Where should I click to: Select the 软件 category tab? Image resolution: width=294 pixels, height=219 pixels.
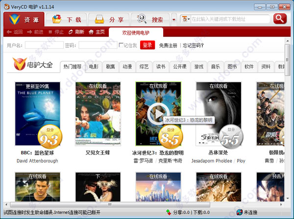pyautogui.click(x=249, y=66)
